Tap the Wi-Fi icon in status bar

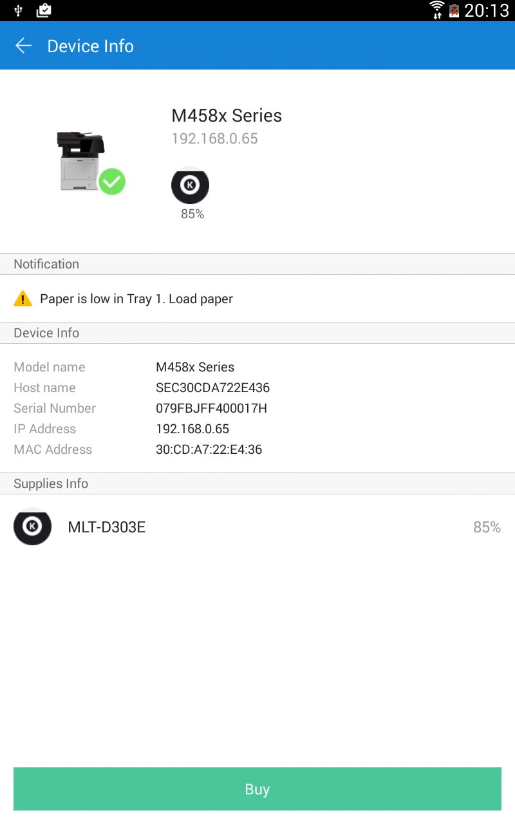tap(437, 10)
